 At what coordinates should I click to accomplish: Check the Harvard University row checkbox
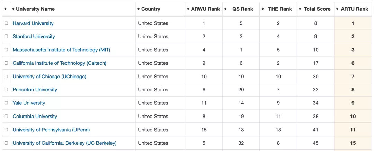[x=6, y=23]
